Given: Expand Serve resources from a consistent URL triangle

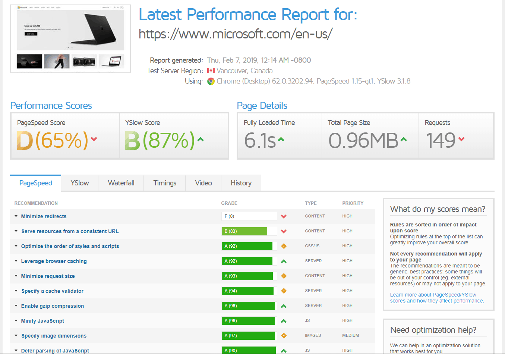Looking at the screenshot, I should pos(16,231).
